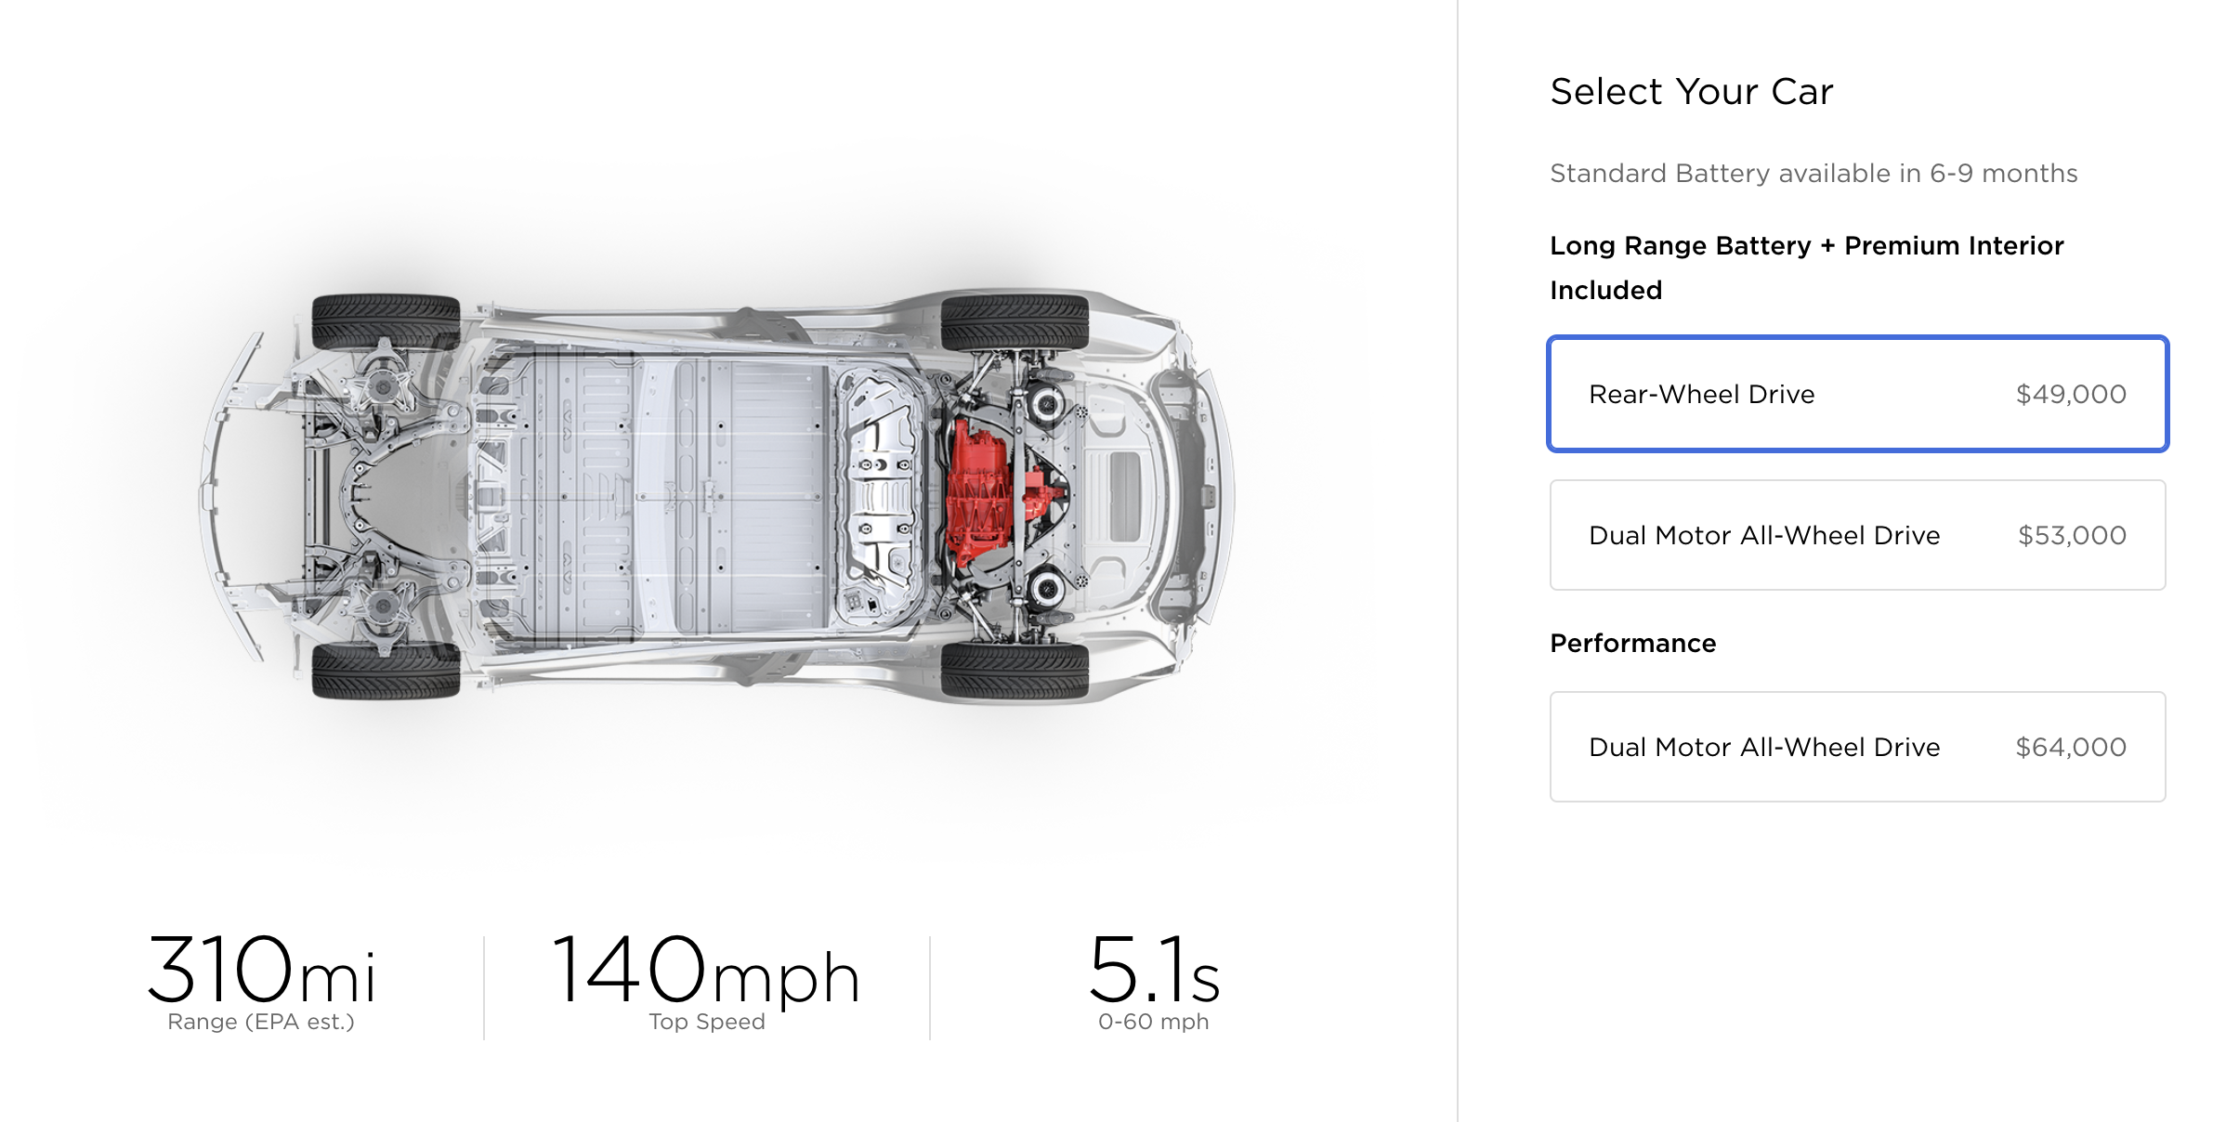Screen dimensions: 2226x1122
Task: Click the battery pack in the chassis image
Action: point(678,492)
